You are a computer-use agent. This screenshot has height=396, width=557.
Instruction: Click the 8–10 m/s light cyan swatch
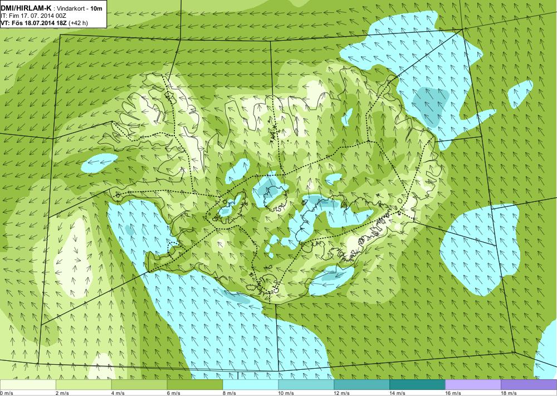click(x=251, y=385)
